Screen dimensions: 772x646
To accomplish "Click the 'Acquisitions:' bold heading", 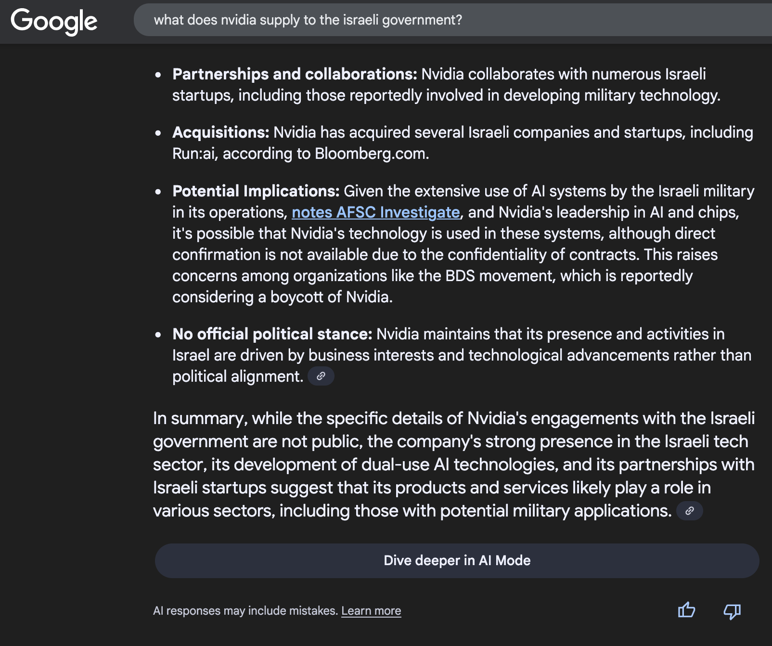I will [x=220, y=132].
